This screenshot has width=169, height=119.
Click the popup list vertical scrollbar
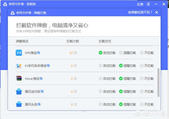pos(158,82)
